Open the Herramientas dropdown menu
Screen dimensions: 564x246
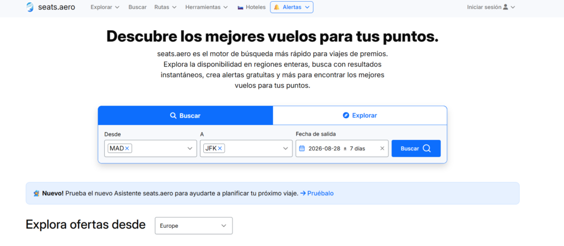[207, 7]
